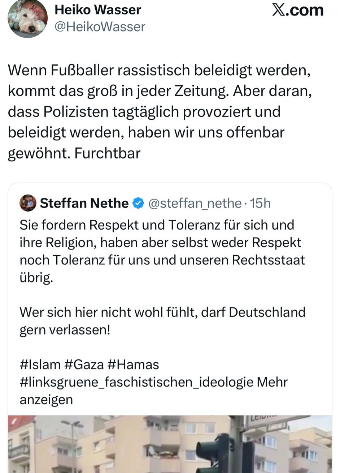The height and width of the screenshot is (473, 340).
Task: Click the main post text about Fußballer
Action: click(159, 111)
